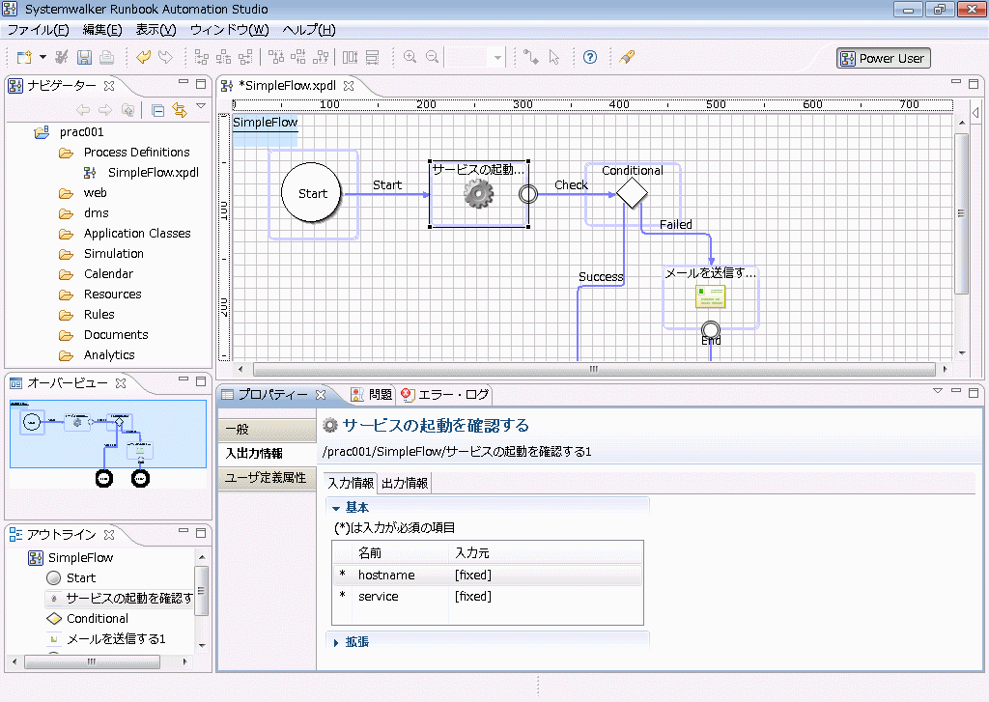Select メールを送信する1 in the Outline
The height and width of the screenshot is (702, 989).
(116, 639)
